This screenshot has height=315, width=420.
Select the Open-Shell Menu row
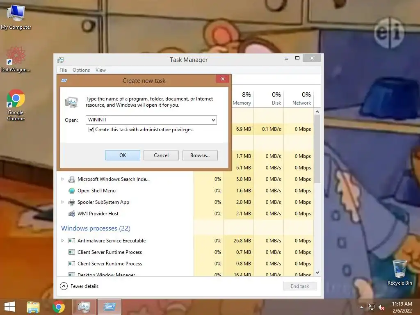185,191
